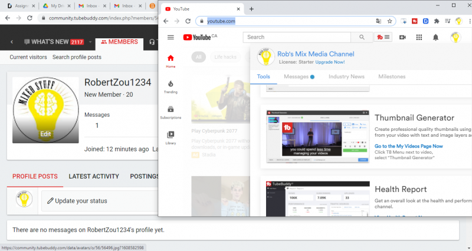Click Go to the My Videos Page Now

pyautogui.click(x=408, y=146)
